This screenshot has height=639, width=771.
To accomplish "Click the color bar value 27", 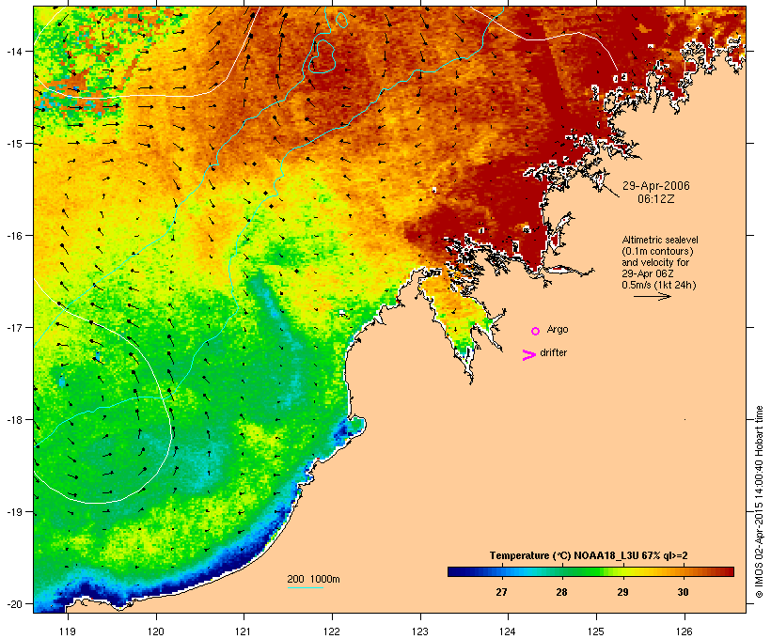I will (x=501, y=592).
